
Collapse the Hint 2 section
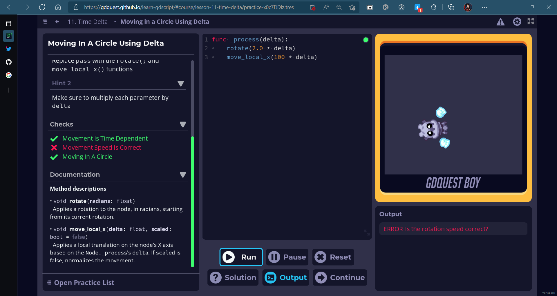180,83
